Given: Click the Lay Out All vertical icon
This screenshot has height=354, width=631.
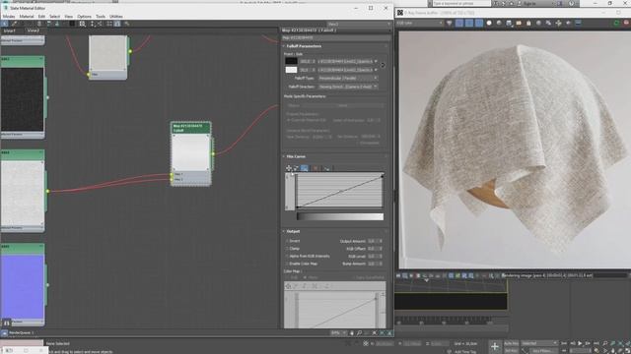Looking at the screenshot, I should (92, 24).
